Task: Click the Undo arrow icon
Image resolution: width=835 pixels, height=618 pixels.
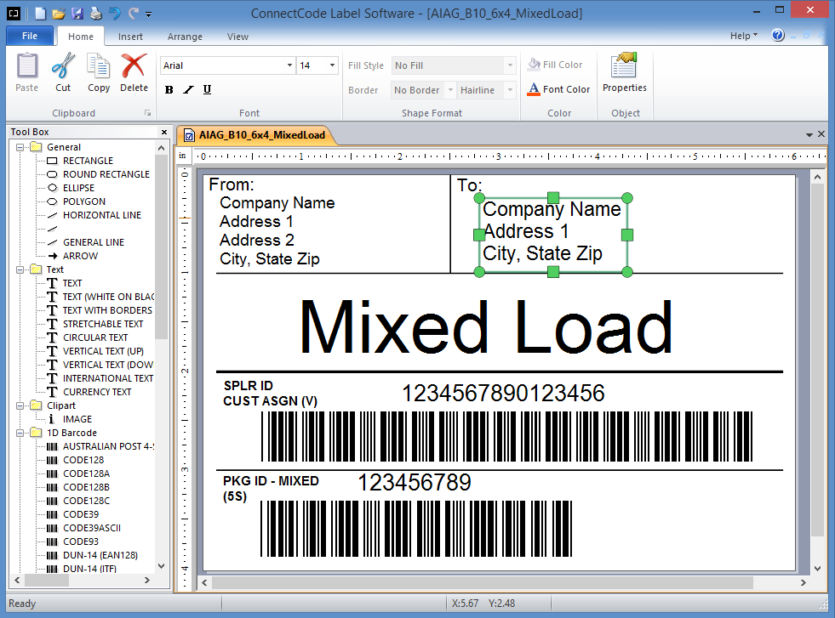Action: tap(115, 14)
